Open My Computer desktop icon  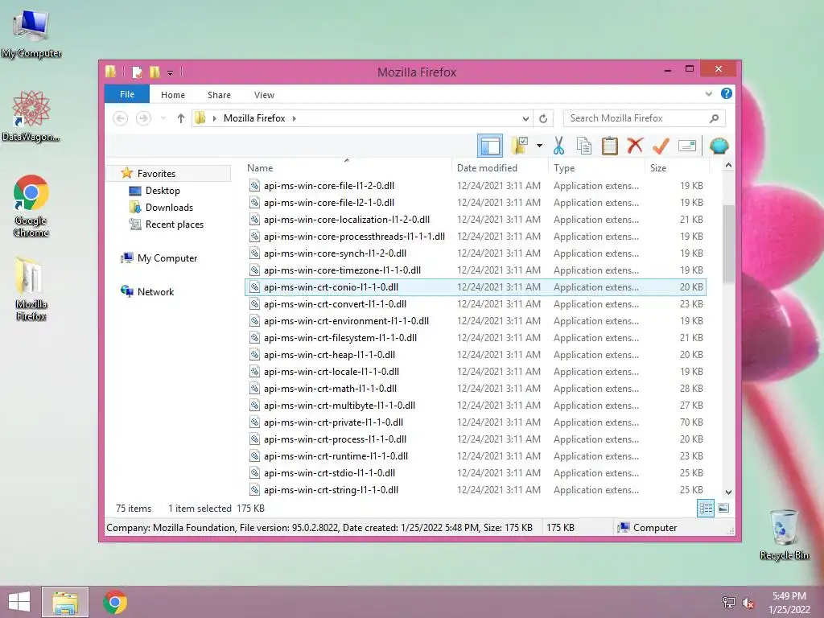(31, 32)
